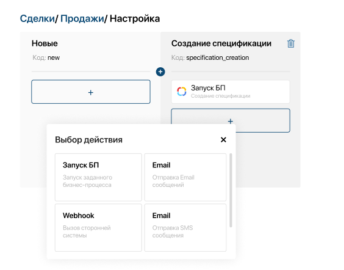The height and width of the screenshot is (270, 344).
Task: Delete the Создание спецификации stage with the trash icon
Action: (291, 43)
